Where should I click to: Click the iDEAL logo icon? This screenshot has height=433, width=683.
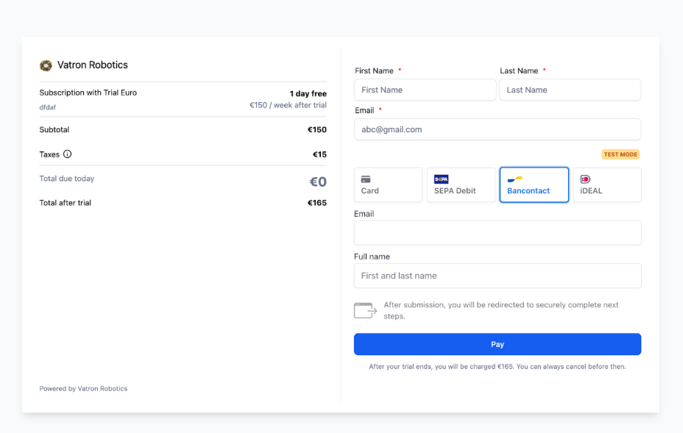pos(586,179)
